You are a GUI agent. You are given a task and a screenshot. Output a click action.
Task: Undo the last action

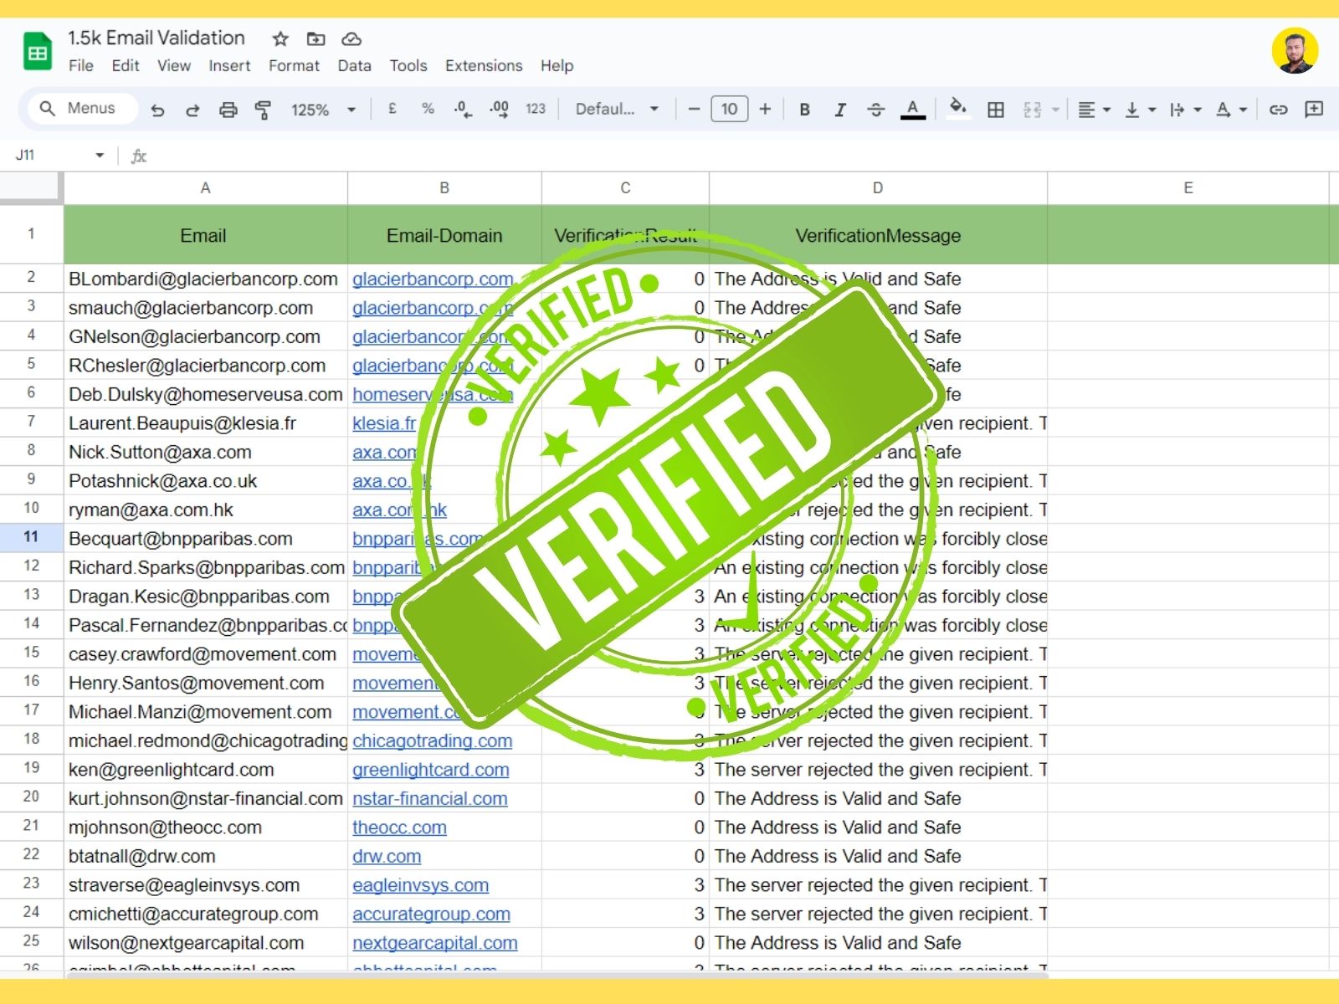pos(158,109)
